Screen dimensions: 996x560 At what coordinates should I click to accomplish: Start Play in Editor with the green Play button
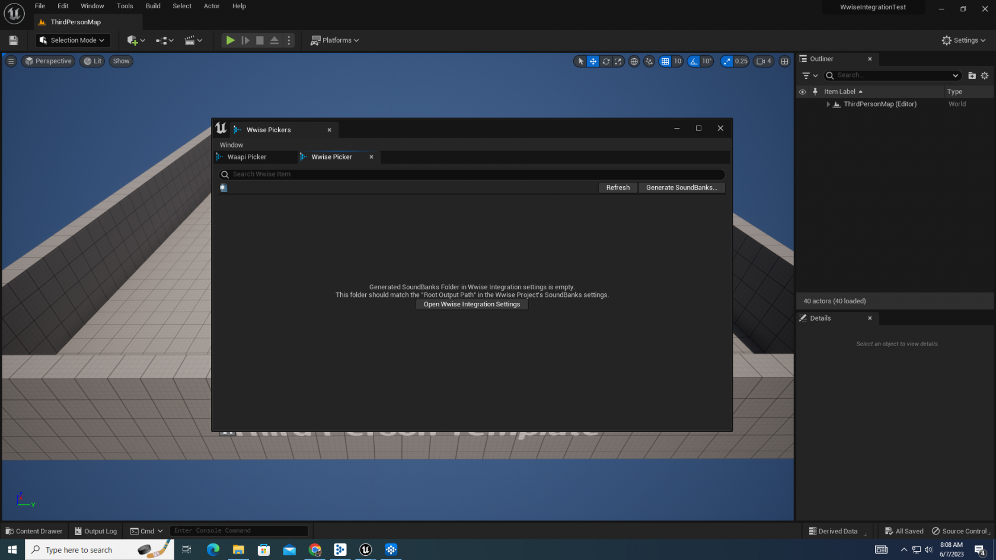(230, 40)
